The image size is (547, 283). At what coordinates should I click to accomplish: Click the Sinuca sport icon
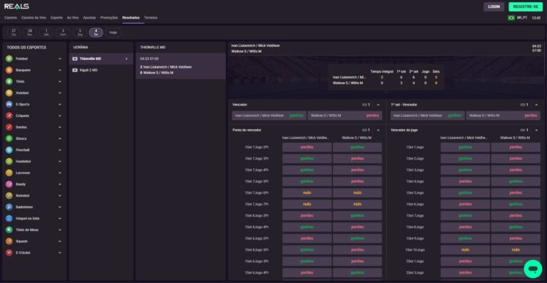point(9,138)
